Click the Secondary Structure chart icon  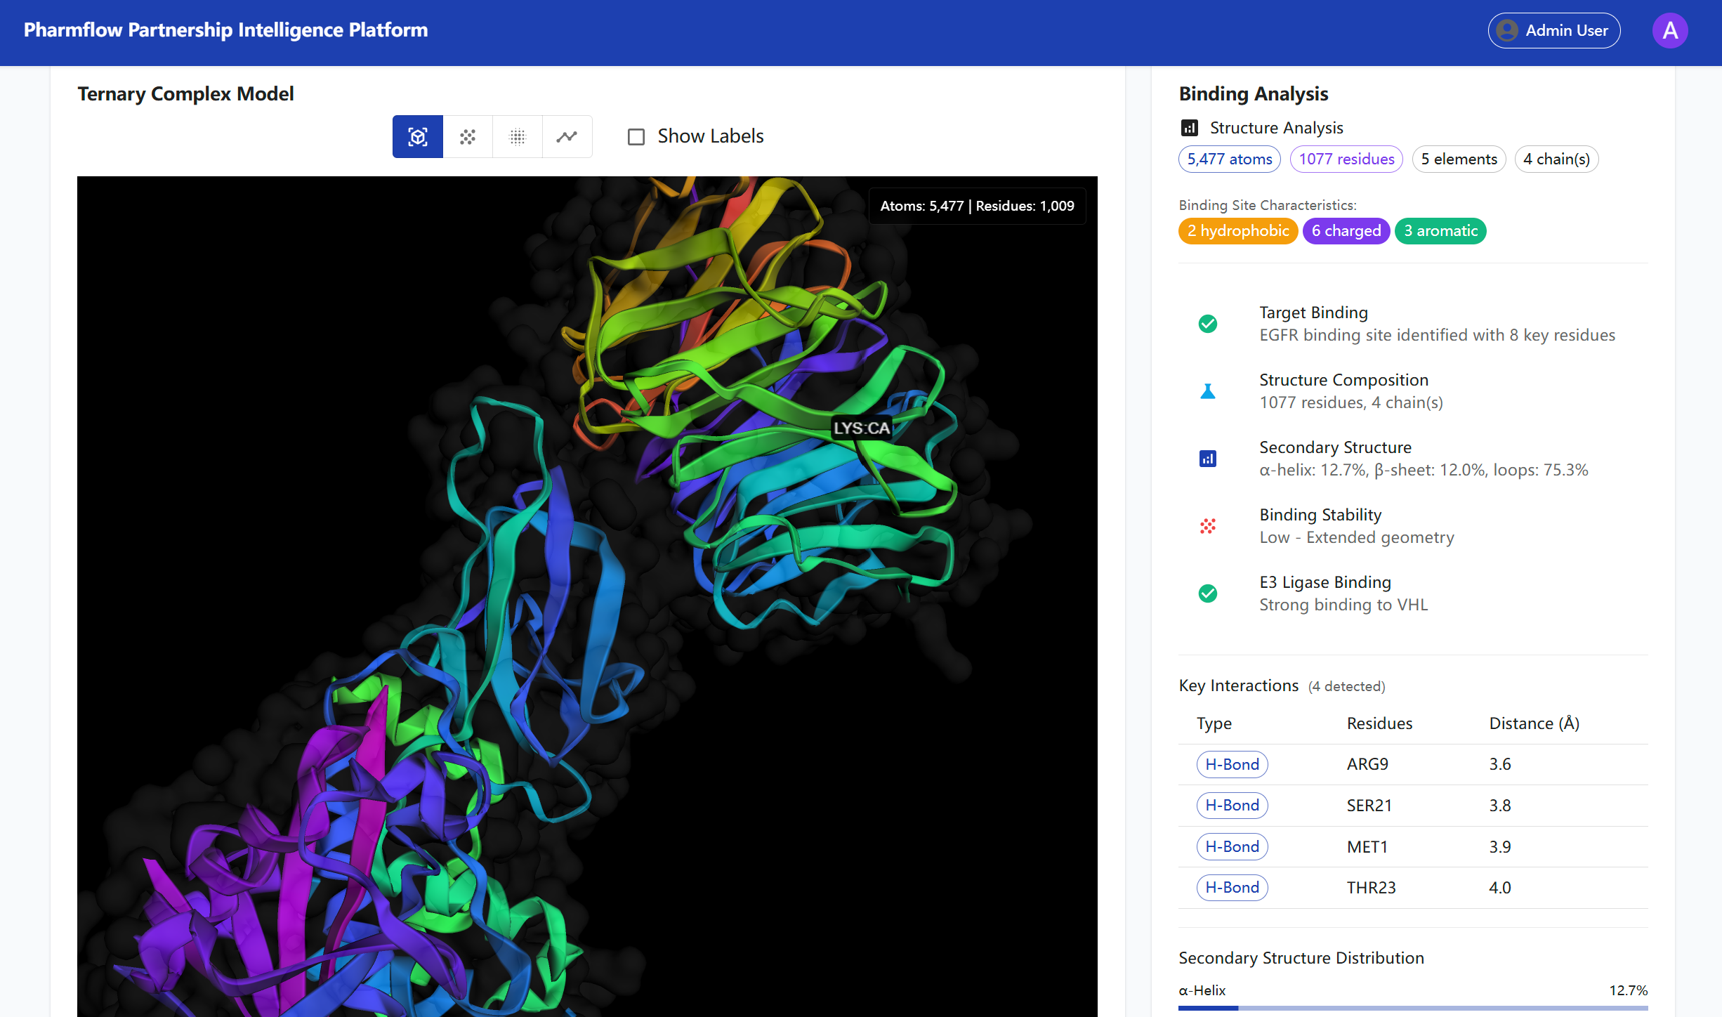[1208, 459]
